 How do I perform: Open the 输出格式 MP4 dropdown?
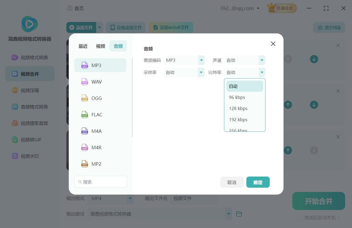click(111, 198)
